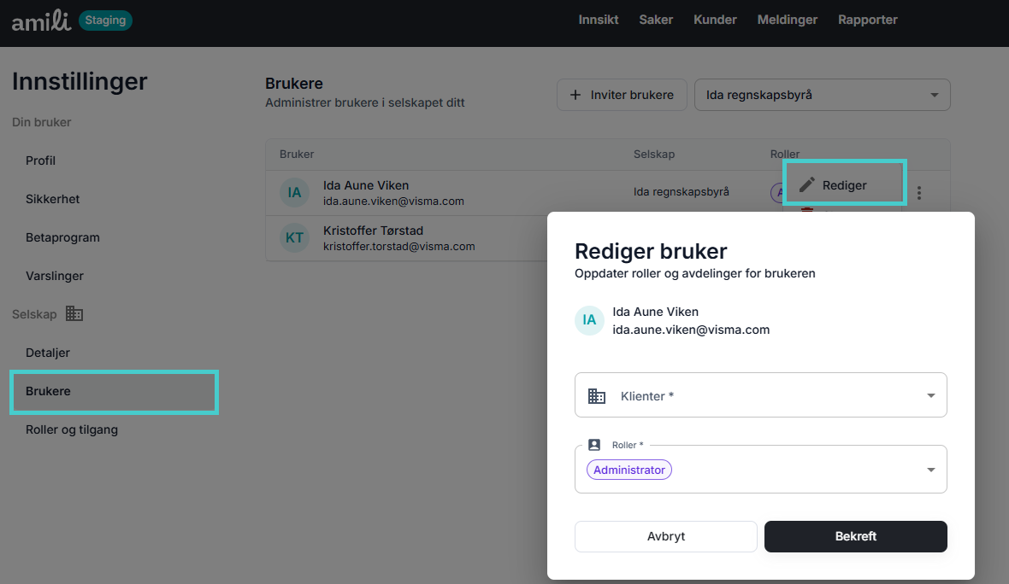Screen dimensions: 1009x584
Task: Open Roller og tilgang
Action: tap(72, 429)
